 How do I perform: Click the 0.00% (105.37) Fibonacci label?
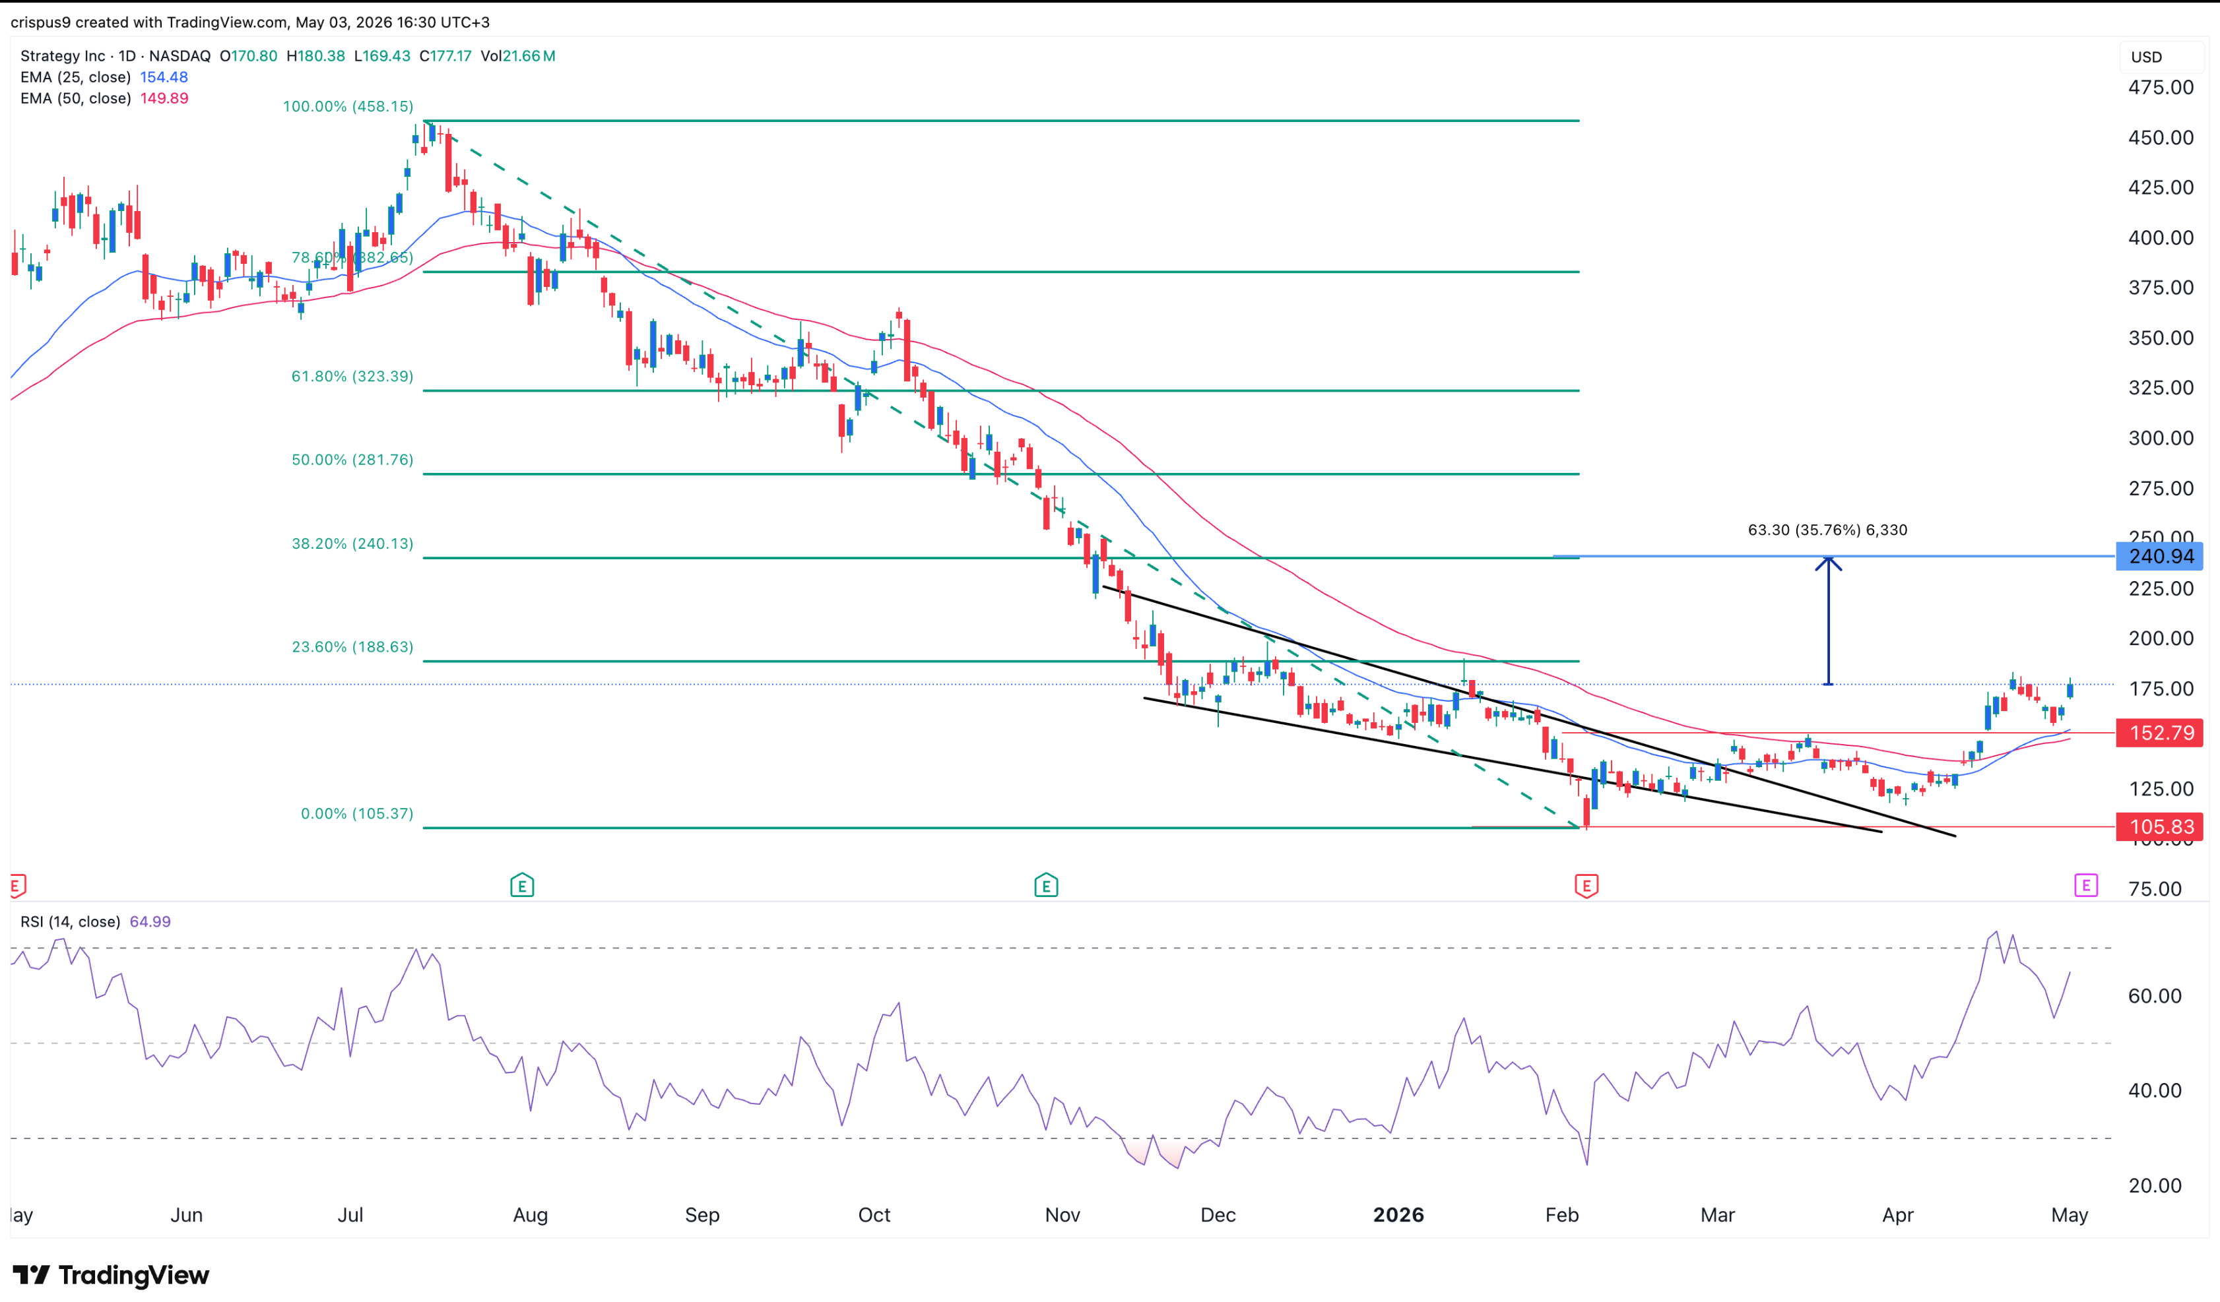point(357,813)
